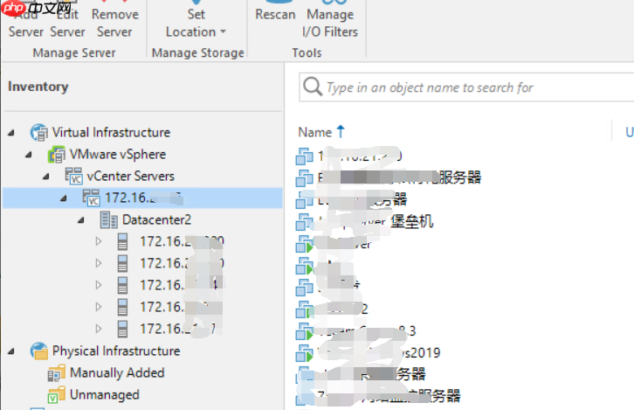634x410 pixels.
Task: Select the VM row ending in s2019
Action: [x=465, y=353]
